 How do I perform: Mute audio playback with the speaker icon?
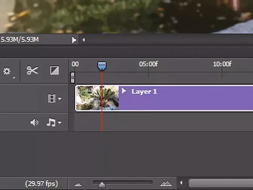(35, 123)
